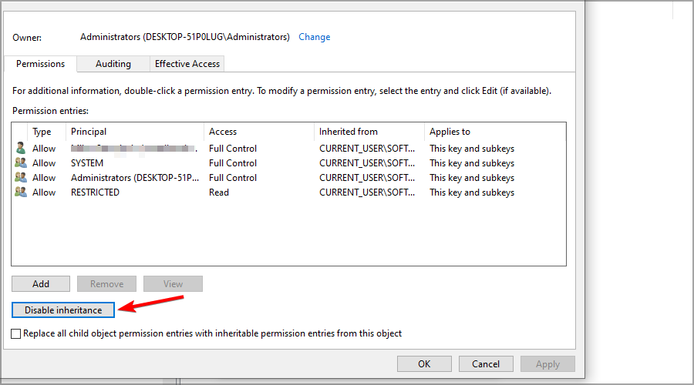694x385 pixels.
Task: Select the RESTRICTED Read permission entry
Action: pyautogui.click(x=288, y=192)
